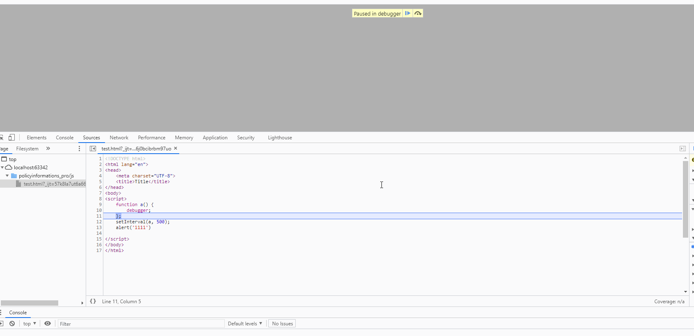694x336 pixels.
Task: Open the Default levels dropdown
Action: tap(245, 324)
